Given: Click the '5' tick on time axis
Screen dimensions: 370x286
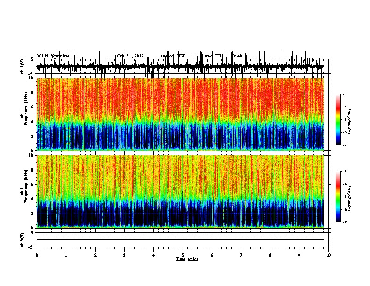Looking at the screenshot, I should click(183, 255).
